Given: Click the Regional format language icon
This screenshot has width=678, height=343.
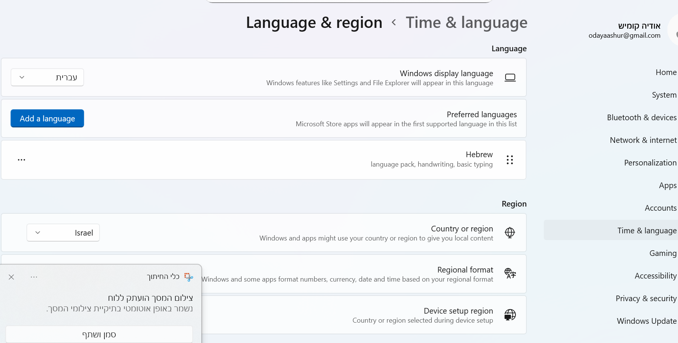Looking at the screenshot, I should click(510, 273).
